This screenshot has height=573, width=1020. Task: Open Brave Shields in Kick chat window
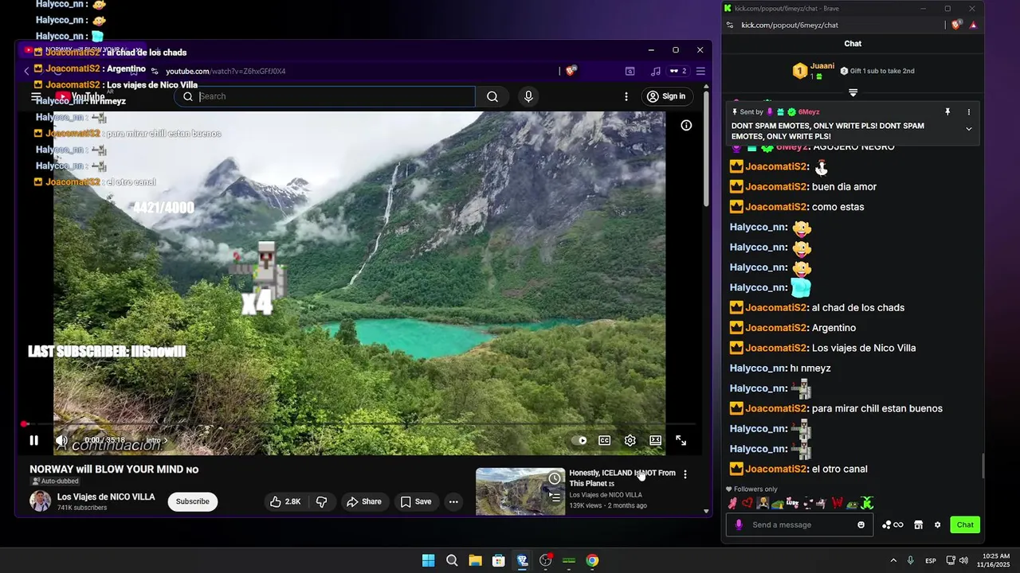click(x=956, y=25)
